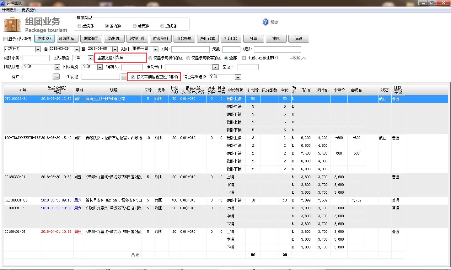This screenshot has height=270, width=451.
Task: Click the 新编团 button
Action: click(67, 38)
